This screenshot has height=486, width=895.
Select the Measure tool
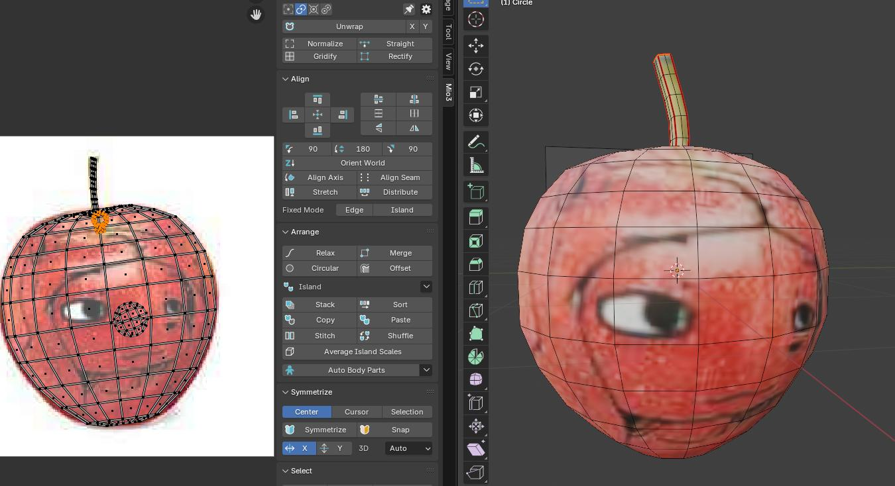[475, 165]
